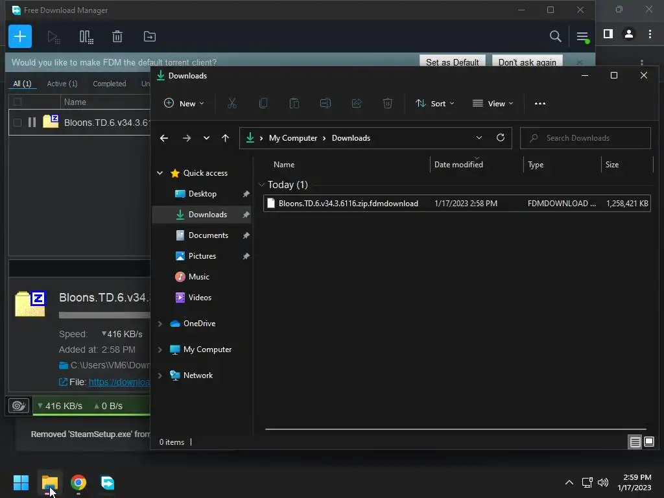
Task: Collapse the Today (1) group
Action: (261, 185)
